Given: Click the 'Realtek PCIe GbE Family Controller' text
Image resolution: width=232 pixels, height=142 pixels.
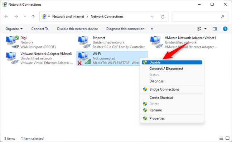Looking at the screenshot, I should (x=119, y=47).
